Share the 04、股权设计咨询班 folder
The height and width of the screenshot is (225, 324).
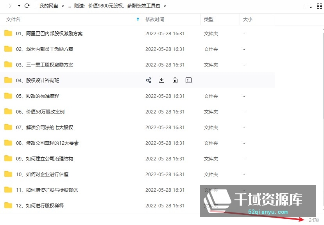tap(149, 80)
